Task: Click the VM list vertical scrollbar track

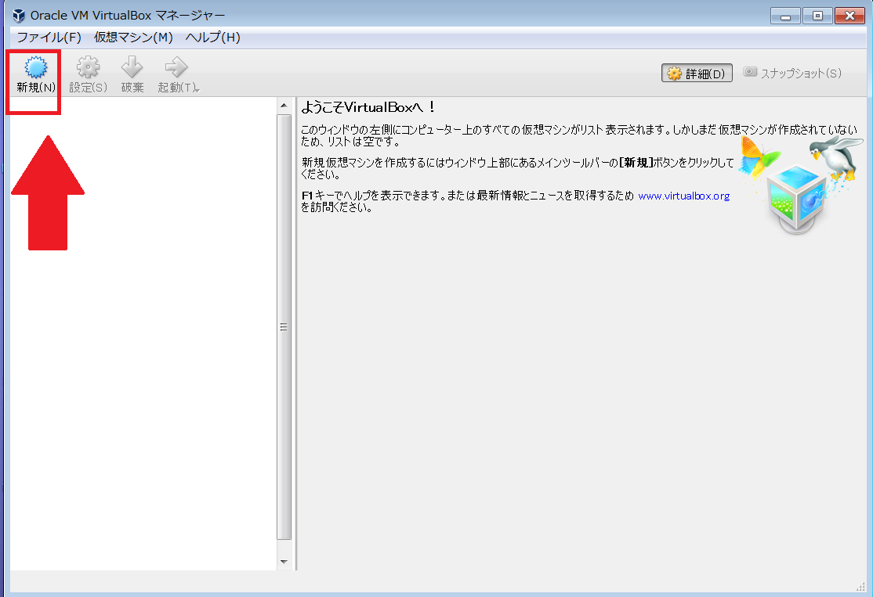Action: pyautogui.click(x=284, y=327)
